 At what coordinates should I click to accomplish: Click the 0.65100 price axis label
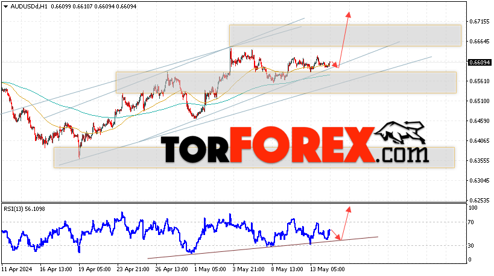coord(480,101)
